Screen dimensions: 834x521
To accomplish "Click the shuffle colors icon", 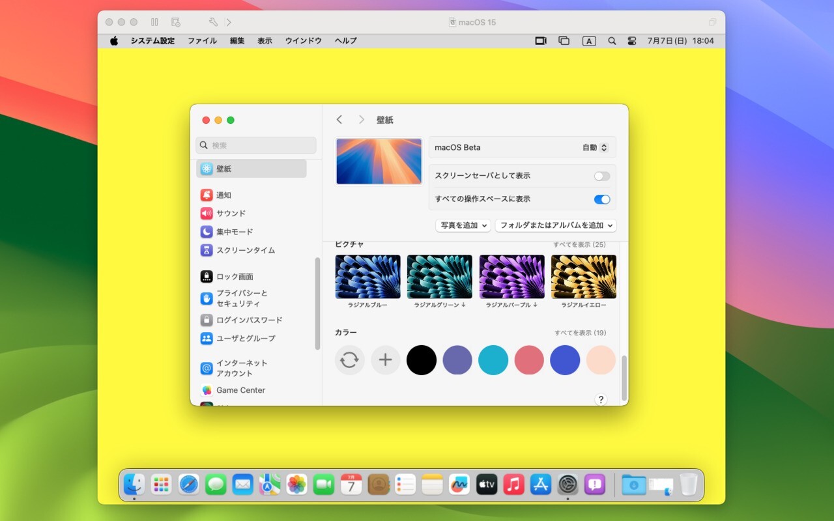I will point(349,359).
